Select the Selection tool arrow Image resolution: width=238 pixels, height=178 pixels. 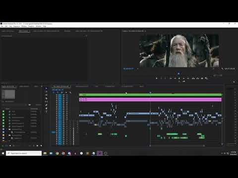click(46, 89)
